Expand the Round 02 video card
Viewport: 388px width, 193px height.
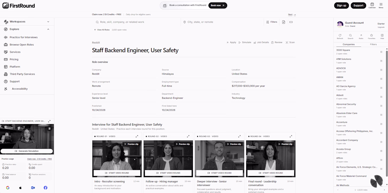(x=188, y=136)
